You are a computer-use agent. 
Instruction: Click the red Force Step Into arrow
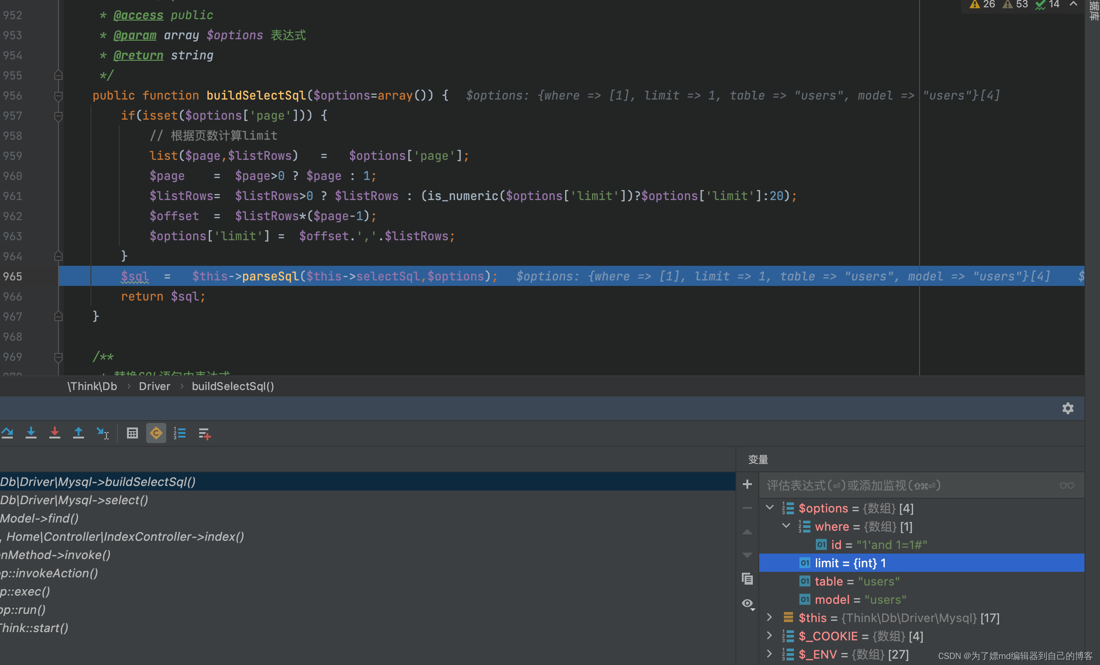click(x=55, y=433)
